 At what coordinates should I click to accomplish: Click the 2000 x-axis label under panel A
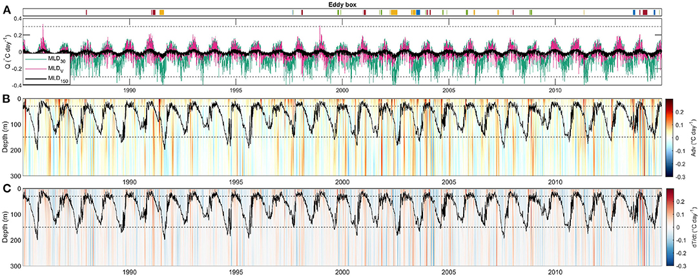(x=342, y=89)
